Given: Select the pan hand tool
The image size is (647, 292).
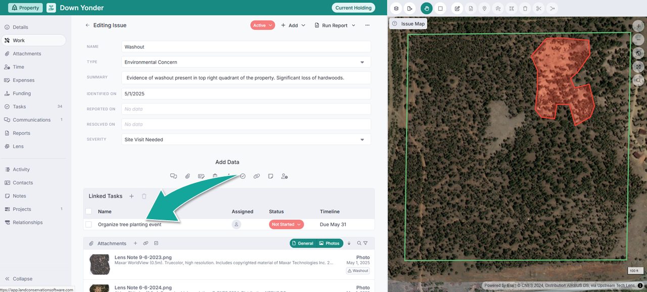Looking at the screenshot, I should click(x=427, y=9).
